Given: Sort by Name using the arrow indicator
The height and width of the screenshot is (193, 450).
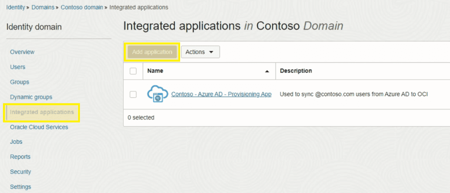Looking at the screenshot, I should click(x=267, y=71).
